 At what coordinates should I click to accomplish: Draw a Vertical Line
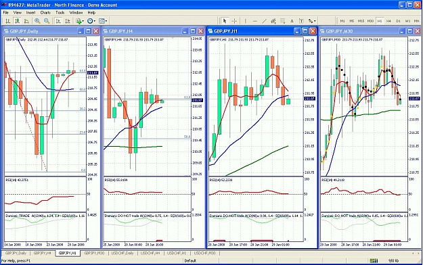point(245,21)
